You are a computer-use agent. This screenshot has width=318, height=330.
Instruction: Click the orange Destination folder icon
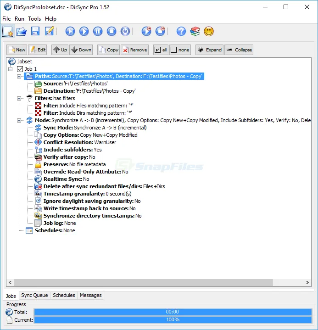point(38,91)
